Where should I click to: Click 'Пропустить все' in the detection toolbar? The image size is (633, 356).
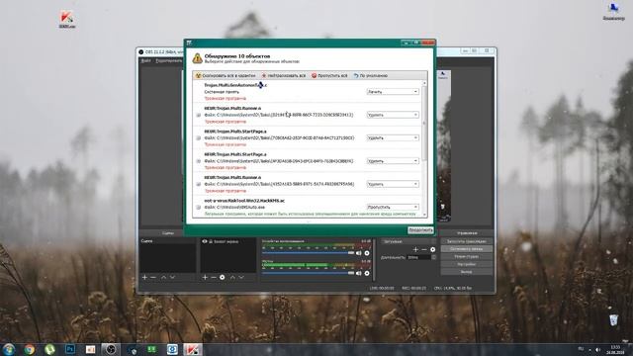point(329,75)
